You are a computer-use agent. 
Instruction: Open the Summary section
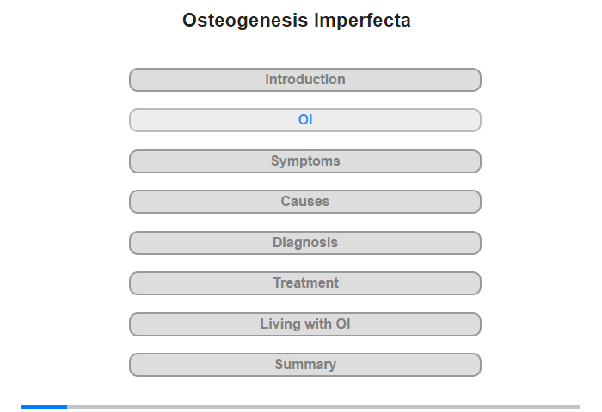pos(304,365)
